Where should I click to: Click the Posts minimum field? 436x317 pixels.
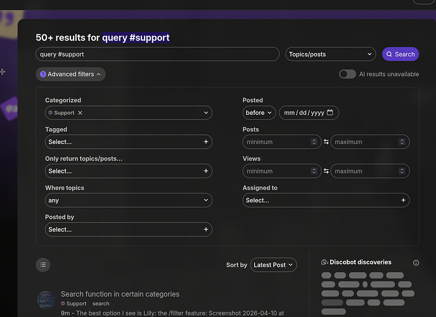point(281,142)
